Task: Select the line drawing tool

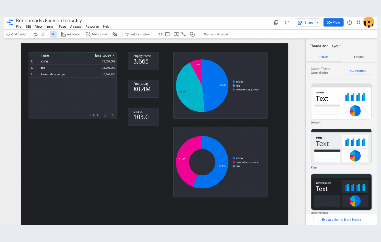Action: pyautogui.click(x=184, y=34)
